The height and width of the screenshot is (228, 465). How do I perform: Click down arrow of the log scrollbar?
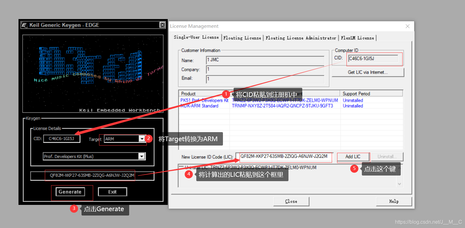[399, 184]
